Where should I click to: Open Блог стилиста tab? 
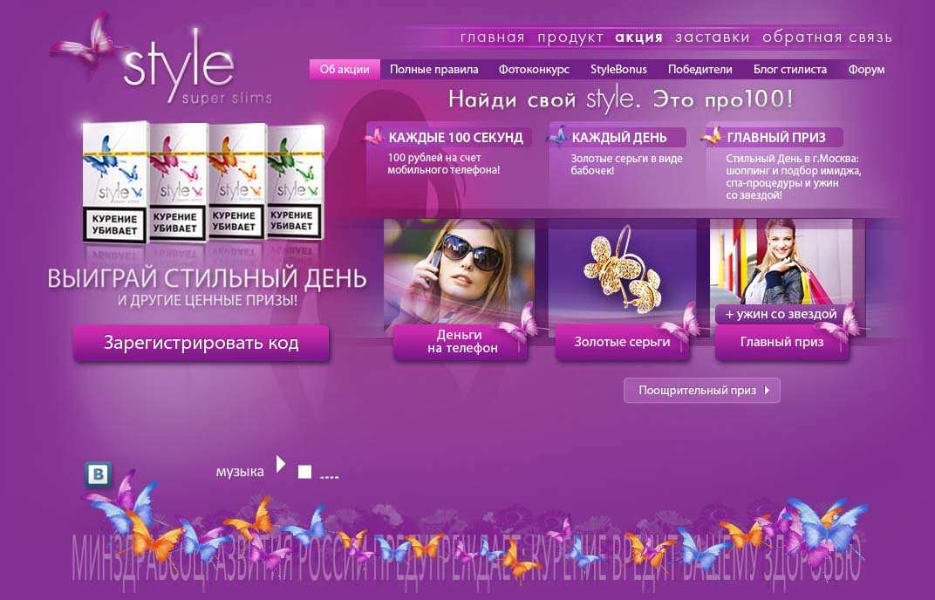coord(790,69)
